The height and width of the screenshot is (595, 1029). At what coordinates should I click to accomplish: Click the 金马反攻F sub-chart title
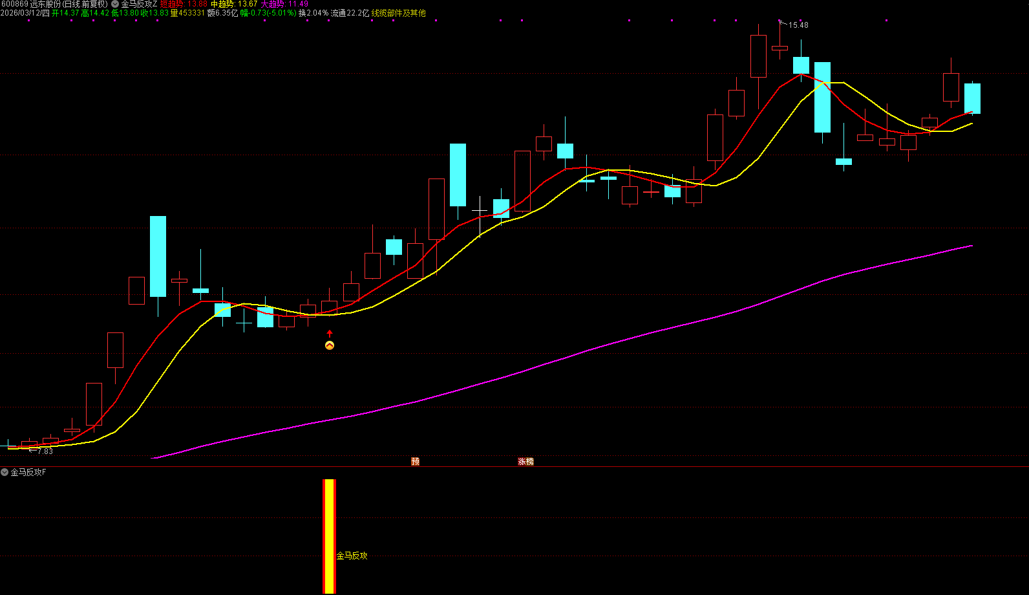tap(28, 472)
